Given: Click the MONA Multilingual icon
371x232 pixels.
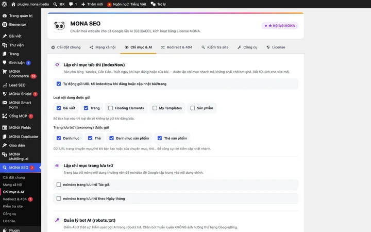Looking at the screenshot, I should [5, 154].
